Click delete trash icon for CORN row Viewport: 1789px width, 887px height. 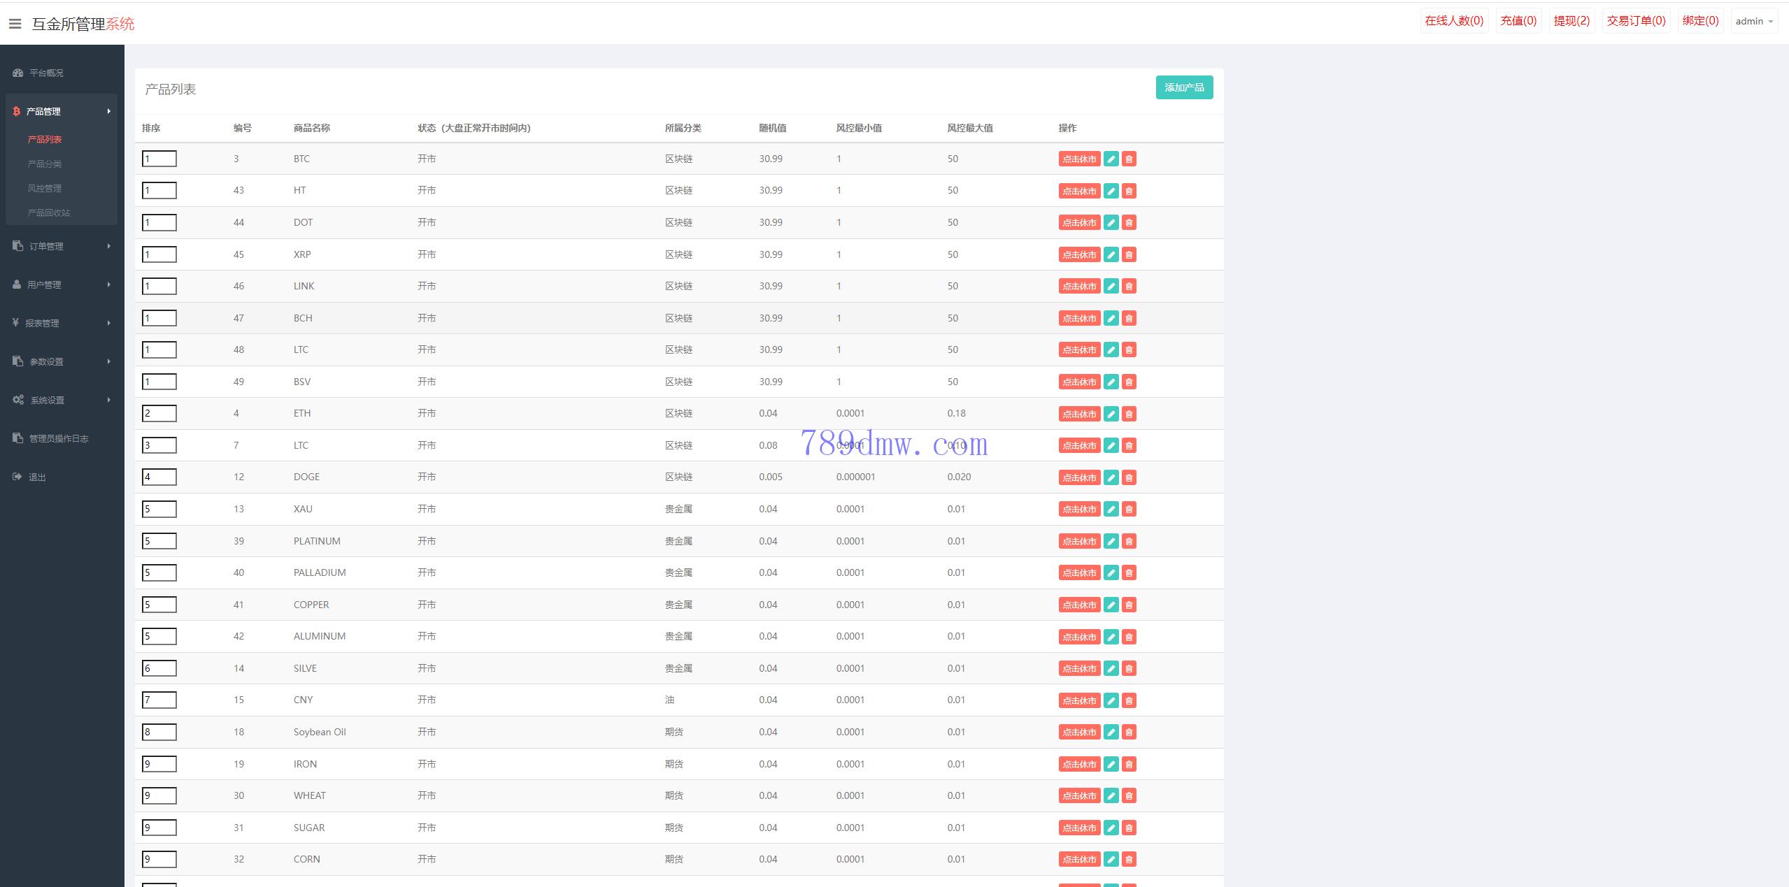click(1128, 860)
